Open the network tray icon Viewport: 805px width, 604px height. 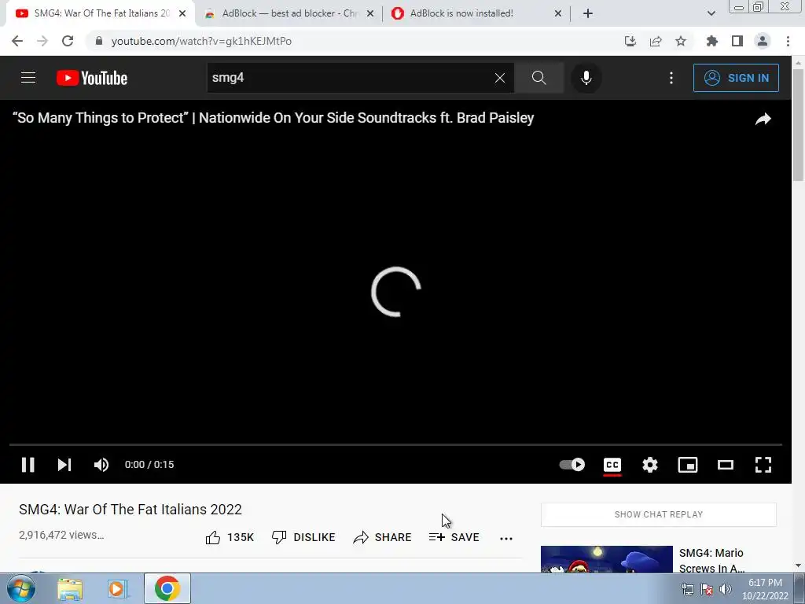point(687,589)
